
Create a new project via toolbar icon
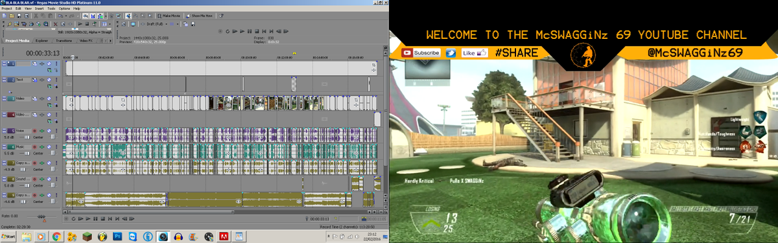4,16
